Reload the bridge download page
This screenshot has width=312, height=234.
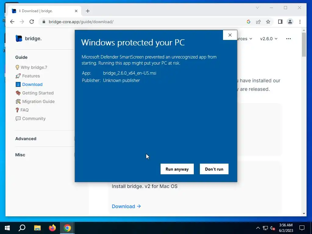pos(32,22)
